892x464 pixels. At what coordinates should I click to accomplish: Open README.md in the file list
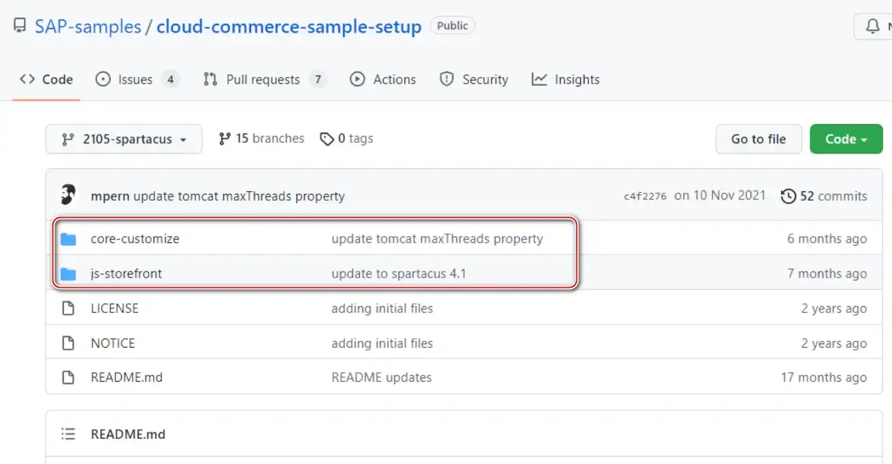[x=127, y=377]
